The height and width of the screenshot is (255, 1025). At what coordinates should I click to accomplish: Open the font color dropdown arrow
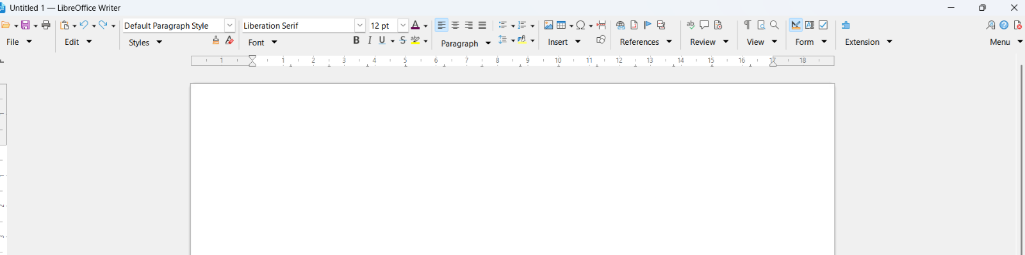click(425, 26)
